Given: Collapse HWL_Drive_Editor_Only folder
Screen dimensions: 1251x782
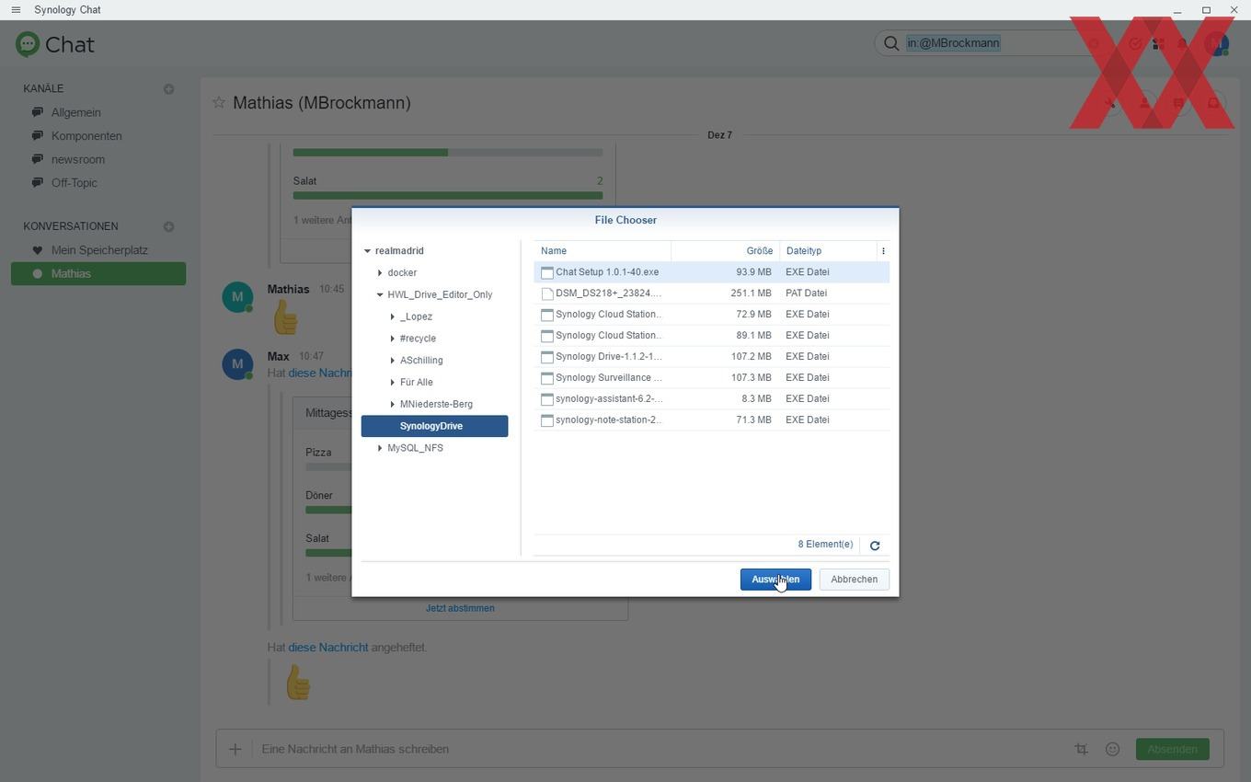Looking at the screenshot, I should click(x=380, y=295).
